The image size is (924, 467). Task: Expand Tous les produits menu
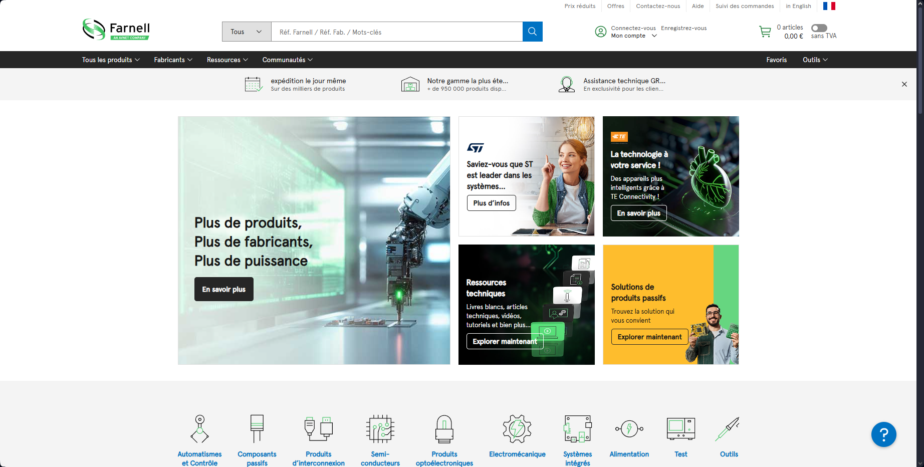[x=111, y=60]
